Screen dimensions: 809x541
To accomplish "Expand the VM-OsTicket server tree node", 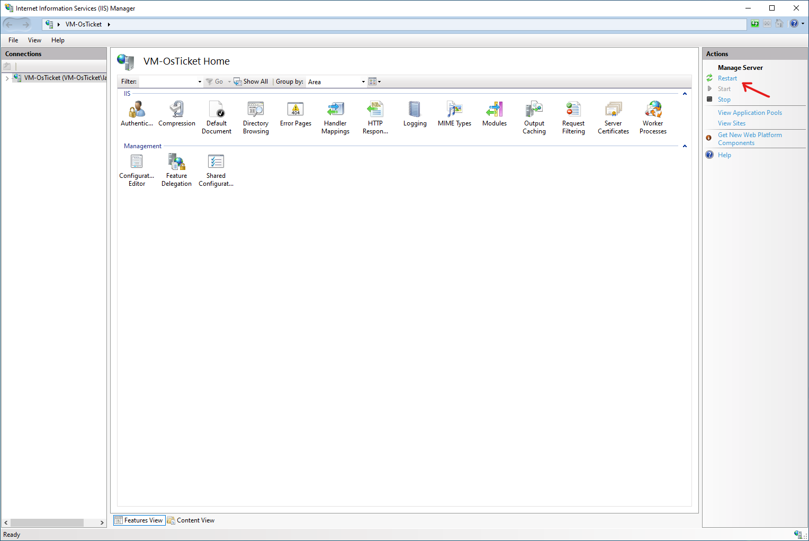I will point(7,78).
